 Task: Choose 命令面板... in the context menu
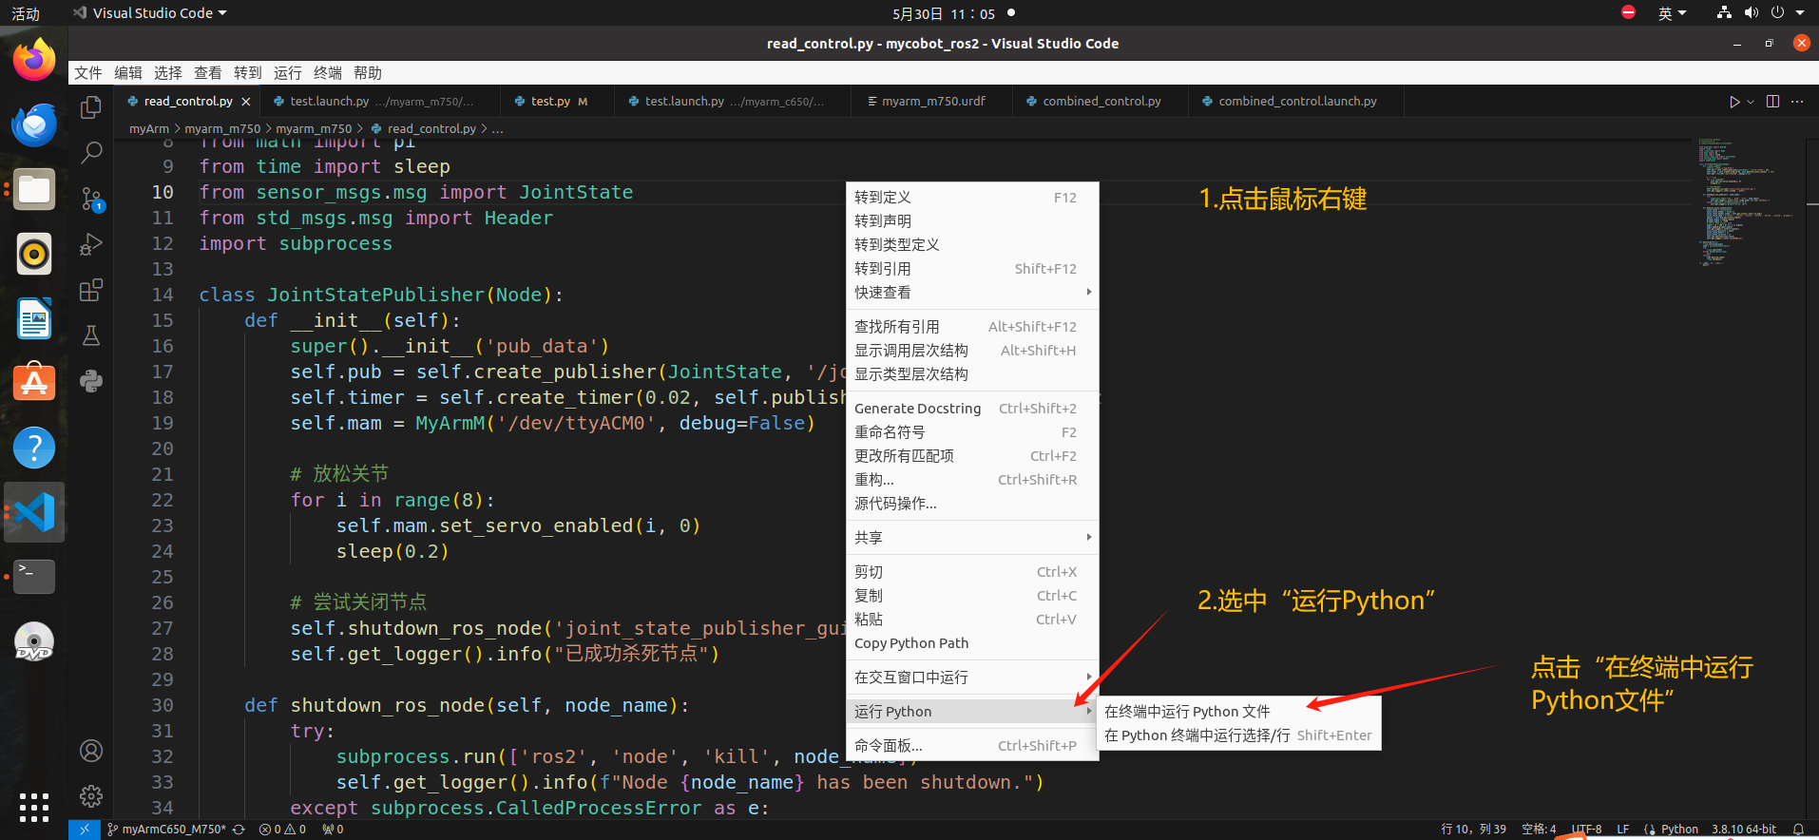(x=972, y=746)
